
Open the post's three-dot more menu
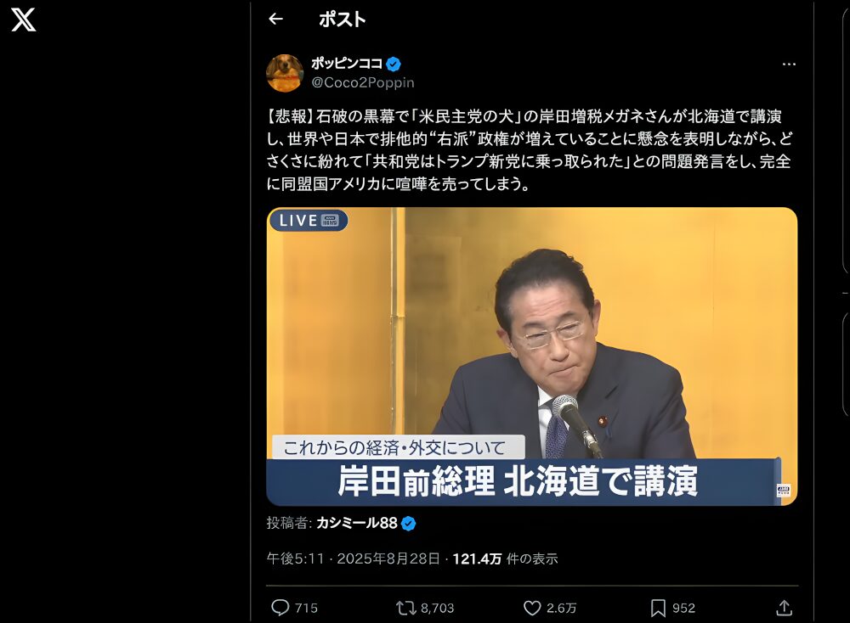[789, 64]
